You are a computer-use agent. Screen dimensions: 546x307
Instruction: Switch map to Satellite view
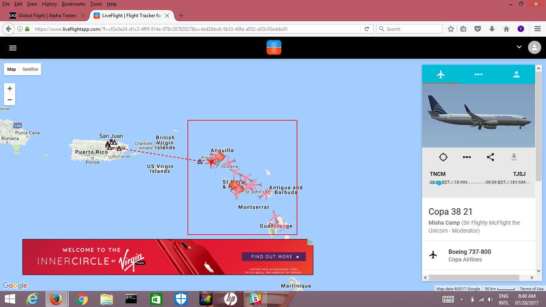click(30, 69)
